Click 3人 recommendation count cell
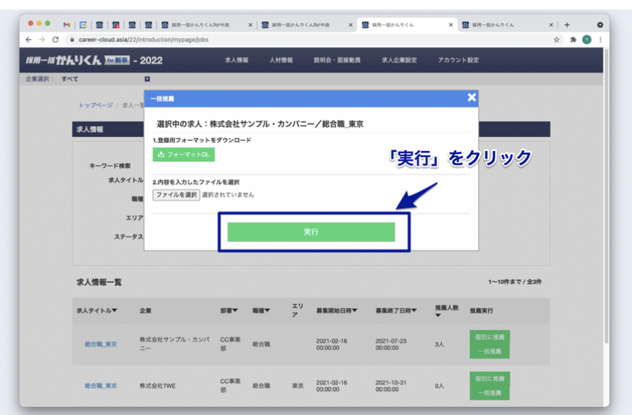 point(439,344)
